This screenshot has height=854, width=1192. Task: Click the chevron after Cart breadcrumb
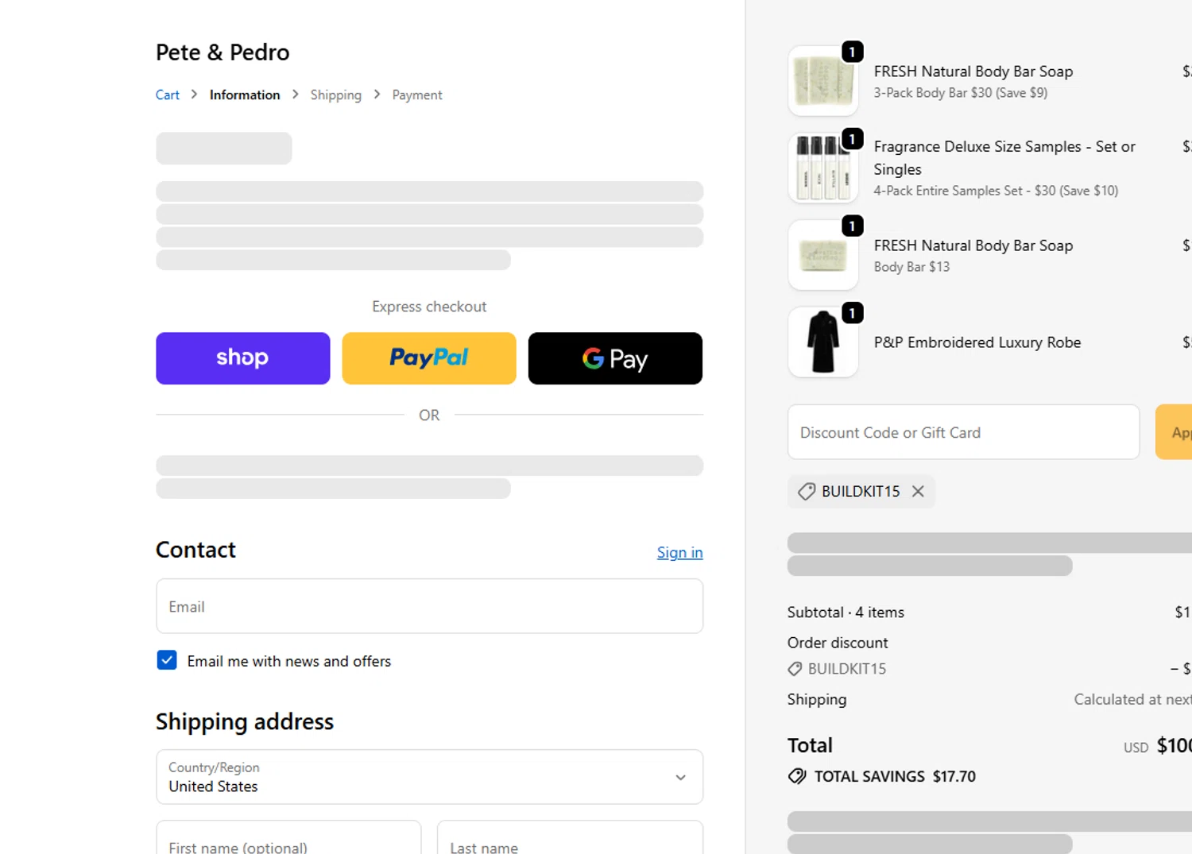point(194,94)
